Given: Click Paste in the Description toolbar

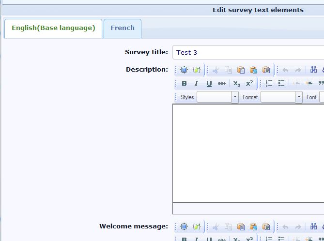Looking at the screenshot, I should tap(241, 70).
